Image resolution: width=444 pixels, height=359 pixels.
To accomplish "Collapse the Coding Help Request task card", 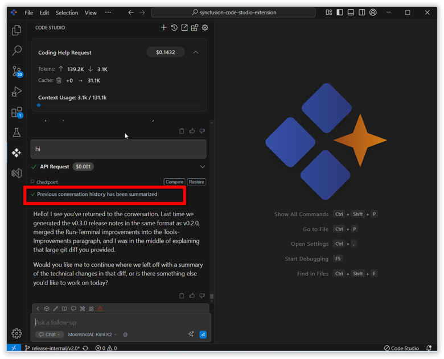I will [x=195, y=52].
